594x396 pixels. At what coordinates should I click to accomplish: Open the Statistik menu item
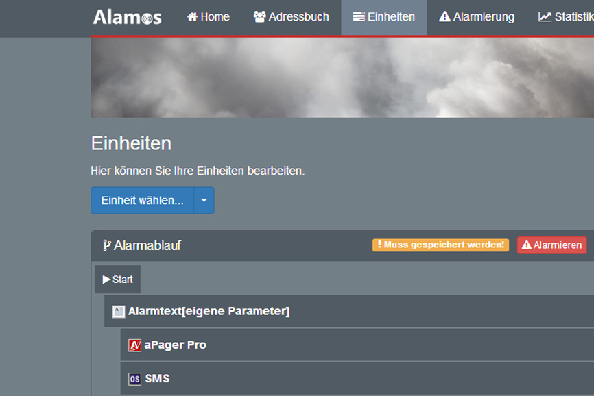pyautogui.click(x=566, y=17)
